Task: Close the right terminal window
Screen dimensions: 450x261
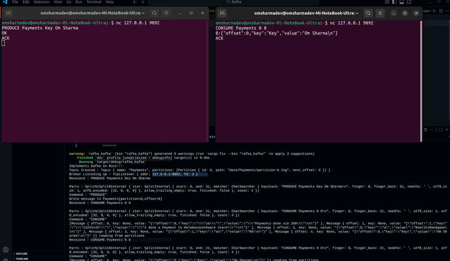Action: click(x=416, y=13)
